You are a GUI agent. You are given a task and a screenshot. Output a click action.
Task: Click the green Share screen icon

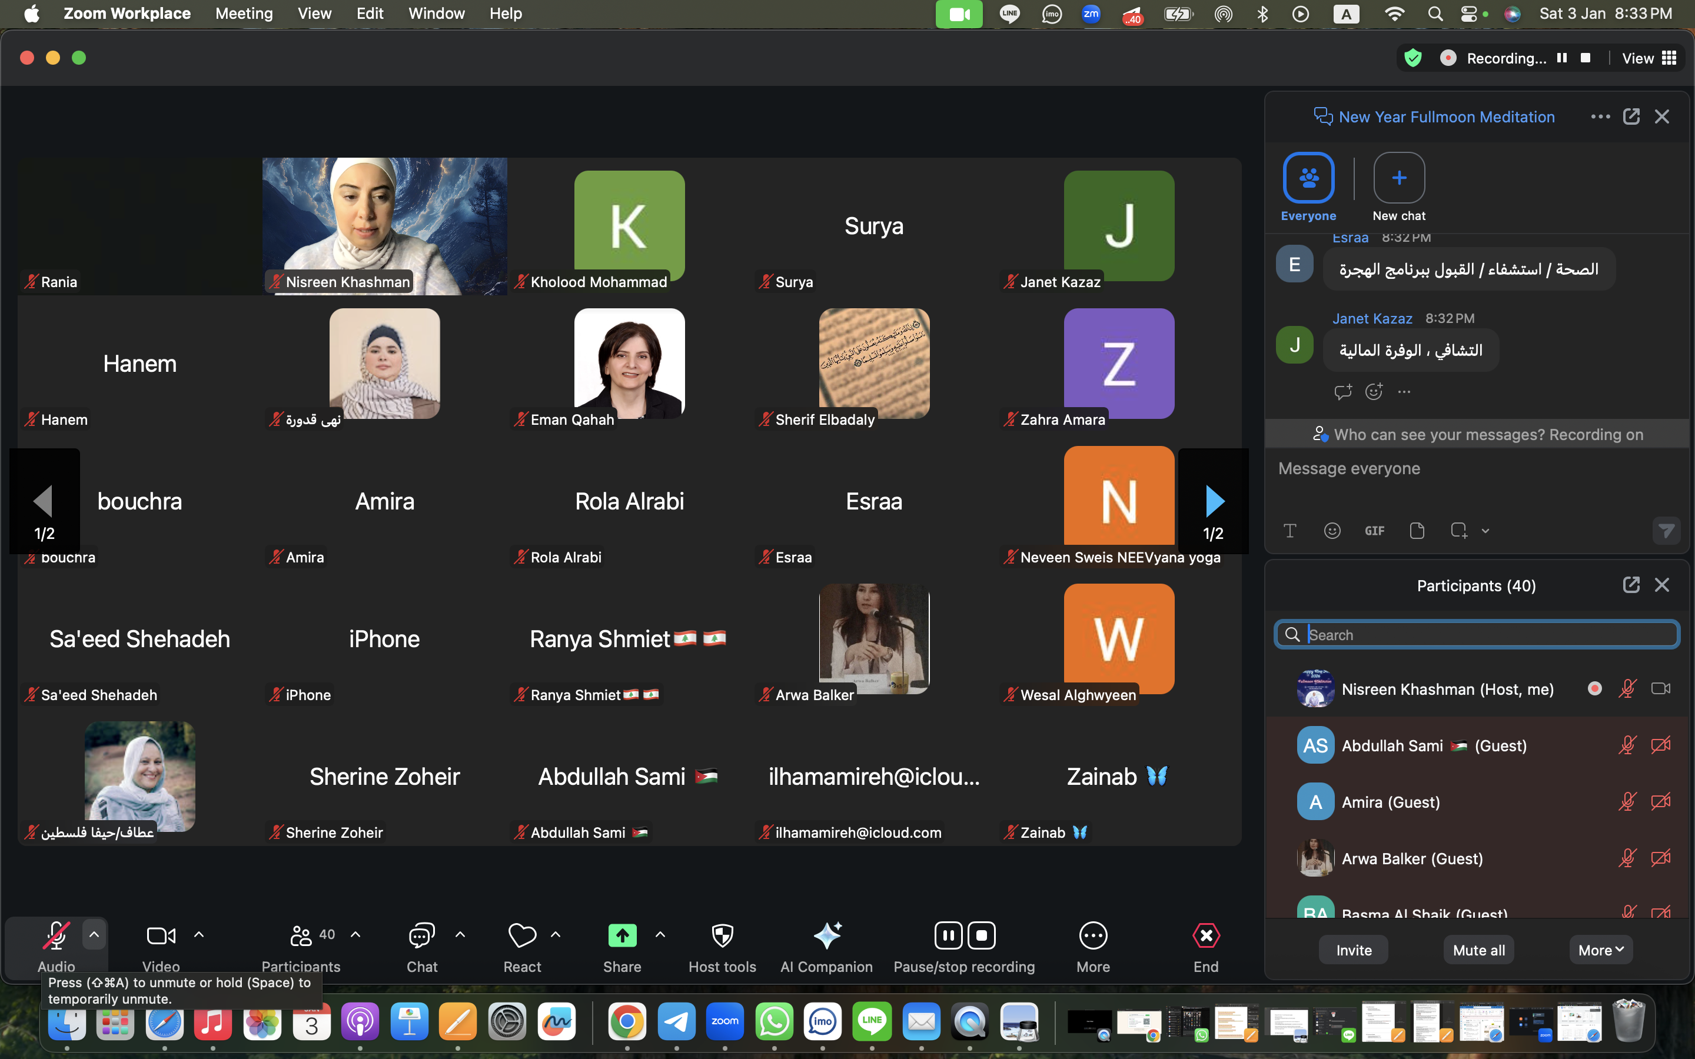click(x=622, y=935)
